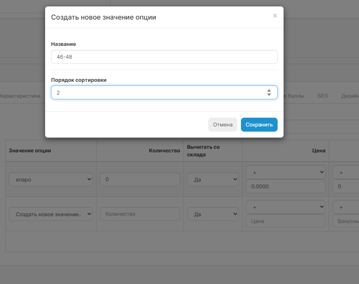Open the Создать новое значение dropdown
This screenshot has width=359, height=284.
pyautogui.click(x=51, y=214)
